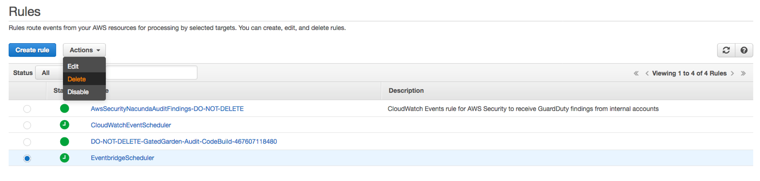Select radio button for DO-NOT-DELETE-GatedGarden rule
Viewport: 760px width, 181px height.
click(27, 142)
